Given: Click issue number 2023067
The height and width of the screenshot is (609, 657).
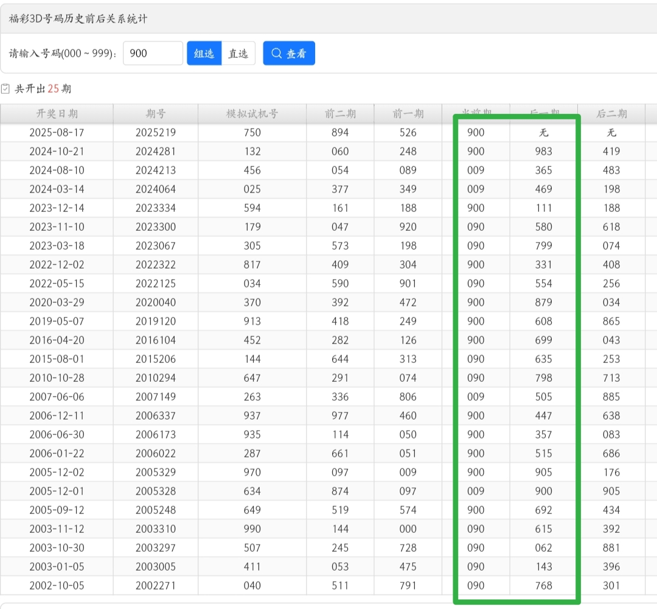Looking at the screenshot, I should click(x=156, y=246).
